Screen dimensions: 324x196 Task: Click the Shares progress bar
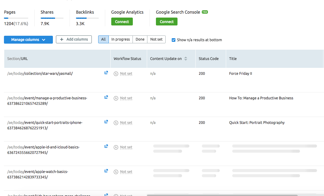coord(52,18)
